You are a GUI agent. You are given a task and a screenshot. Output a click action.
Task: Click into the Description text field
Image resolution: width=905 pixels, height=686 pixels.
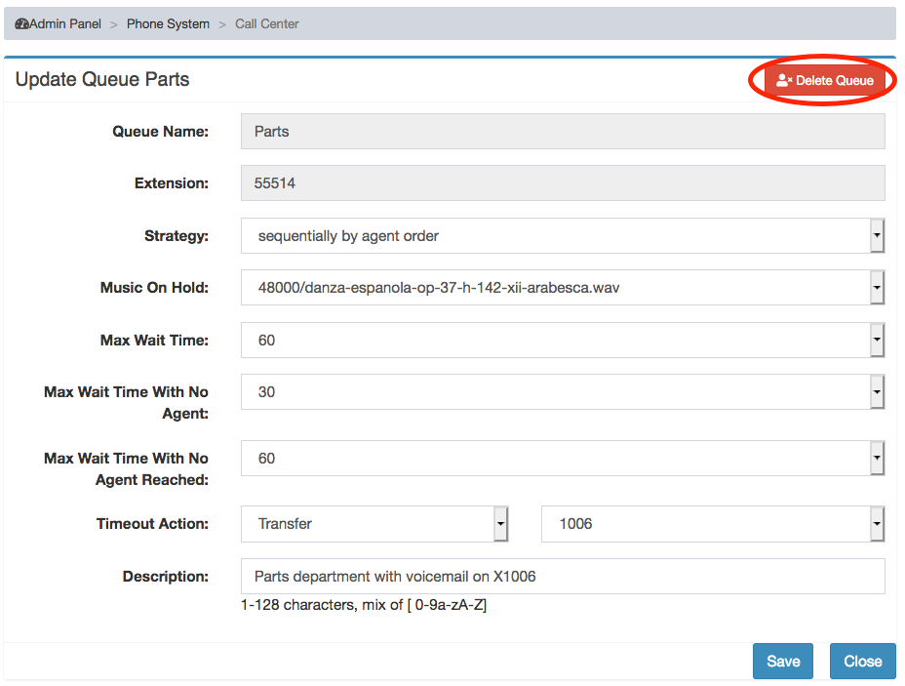click(x=563, y=577)
